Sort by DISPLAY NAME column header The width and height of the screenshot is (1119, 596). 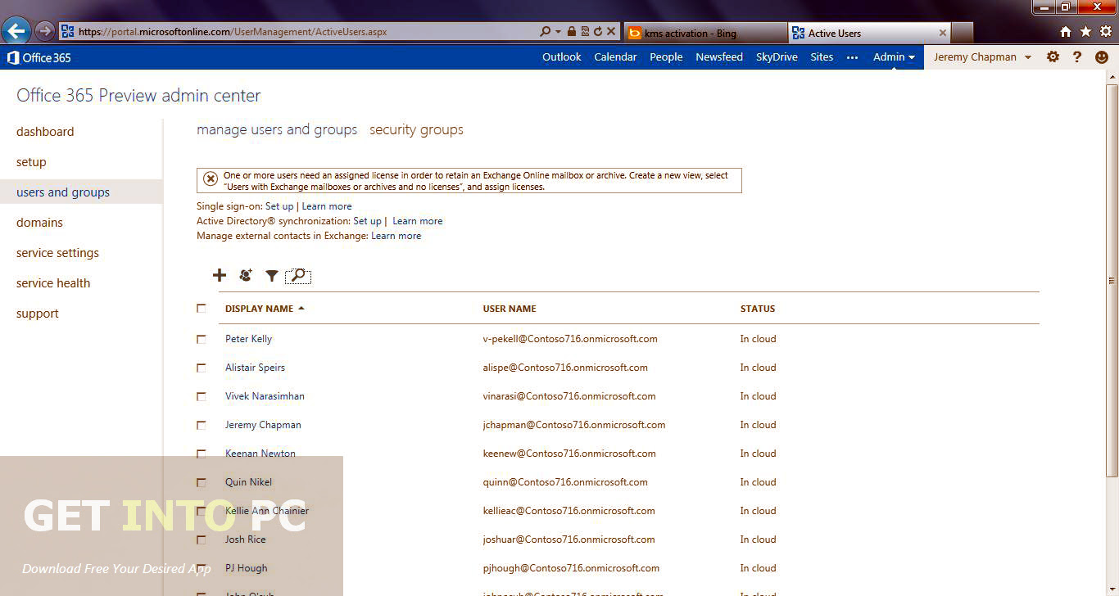coord(265,309)
